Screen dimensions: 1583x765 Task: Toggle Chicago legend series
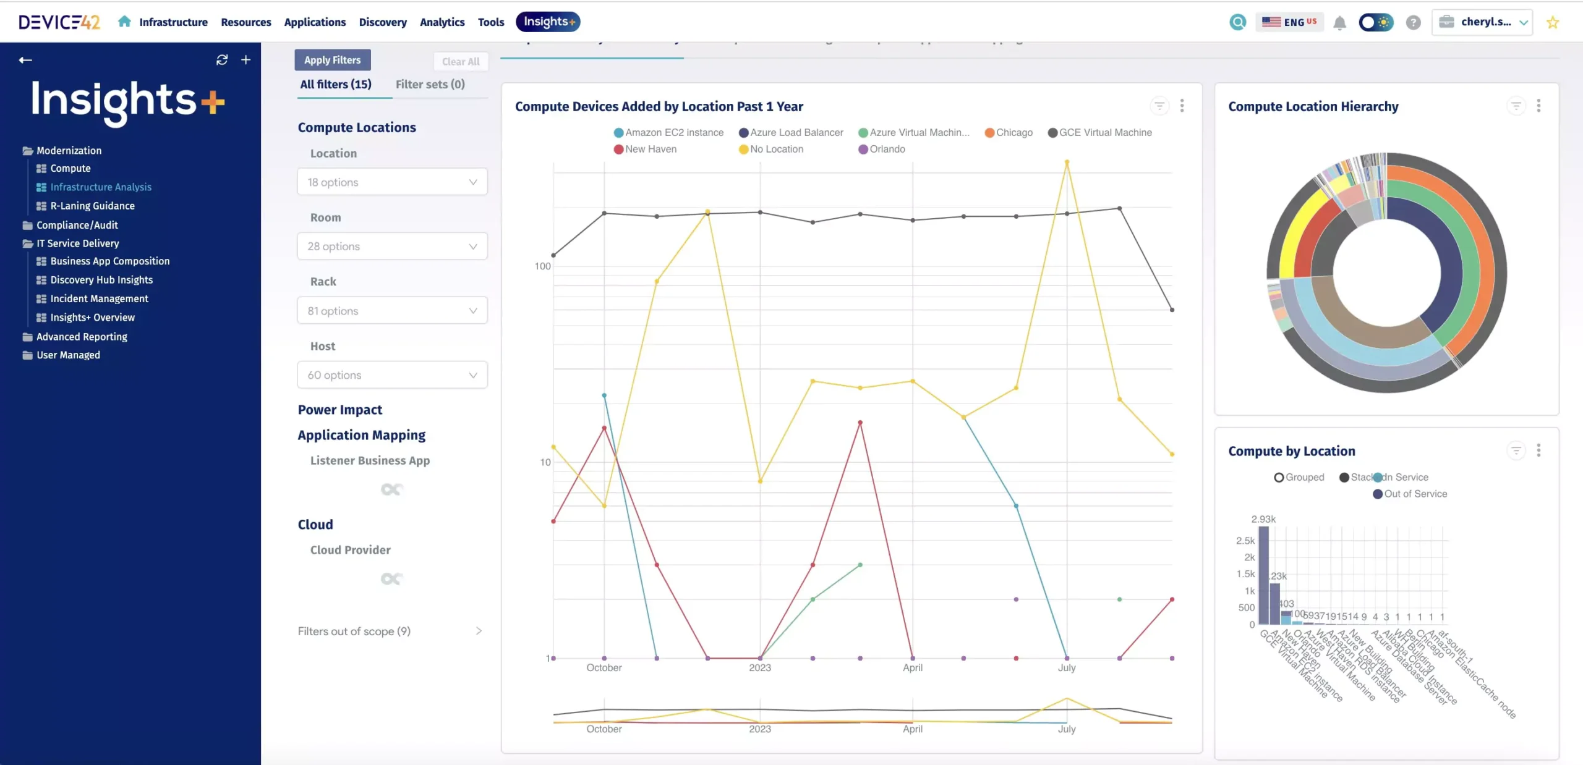[x=1009, y=132]
